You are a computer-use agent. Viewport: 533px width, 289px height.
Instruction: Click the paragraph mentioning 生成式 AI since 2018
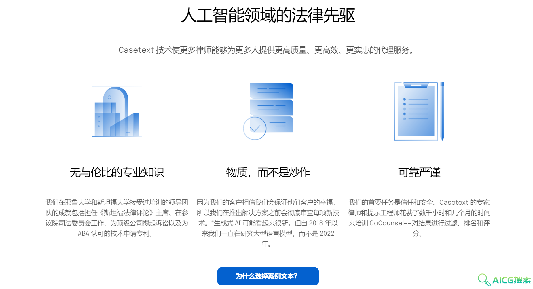click(268, 223)
